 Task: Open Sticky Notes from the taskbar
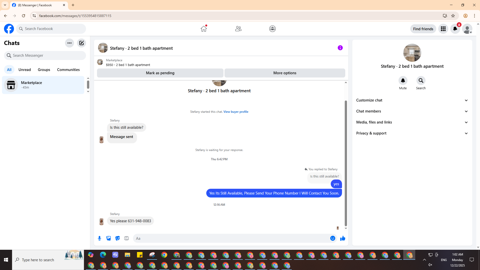pos(140,255)
